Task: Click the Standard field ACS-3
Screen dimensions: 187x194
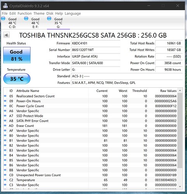Action: [x=127, y=76]
